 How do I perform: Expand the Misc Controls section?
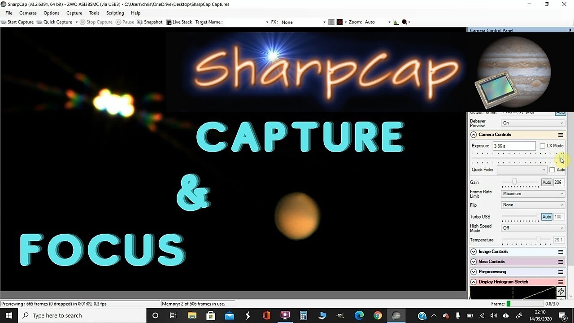pyautogui.click(x=474, y=262)
